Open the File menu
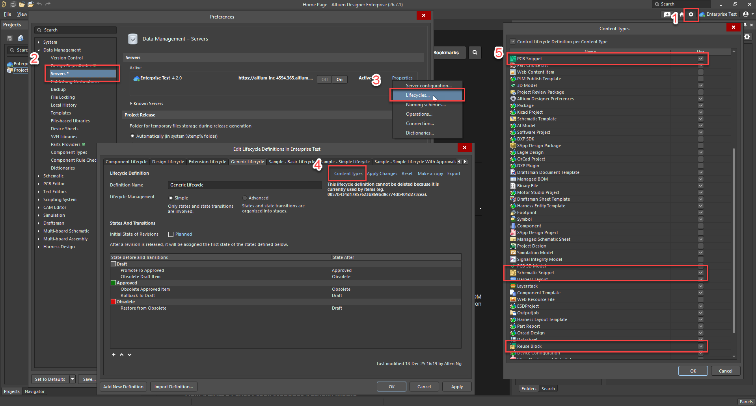The image size is (756, 406). coord(7,14)
